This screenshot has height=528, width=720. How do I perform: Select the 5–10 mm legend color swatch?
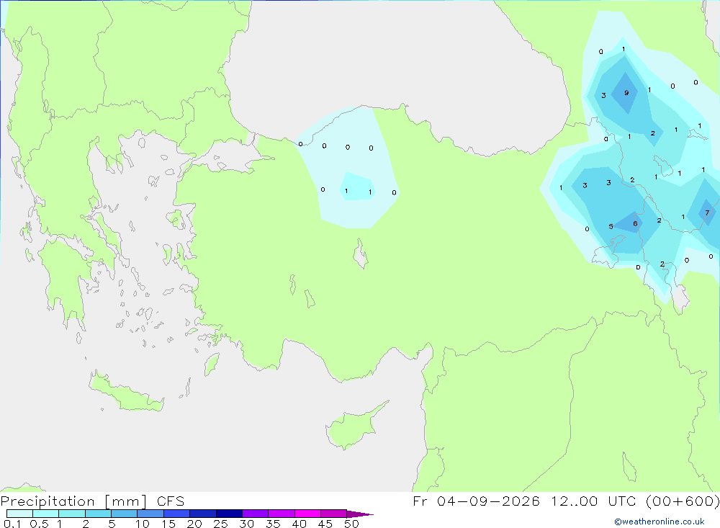click(125, 514)
